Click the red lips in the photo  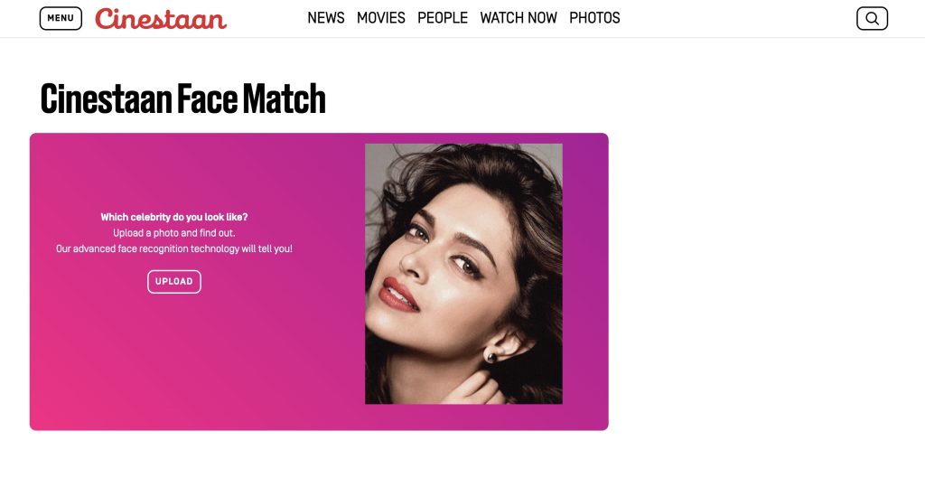click(x=398, y=295)
